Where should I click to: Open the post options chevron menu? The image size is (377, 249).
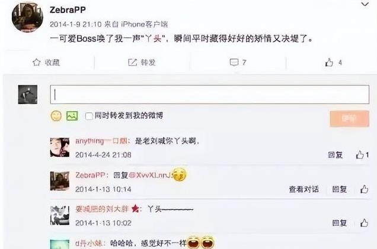pyautogui.click(x=365, y=4)
